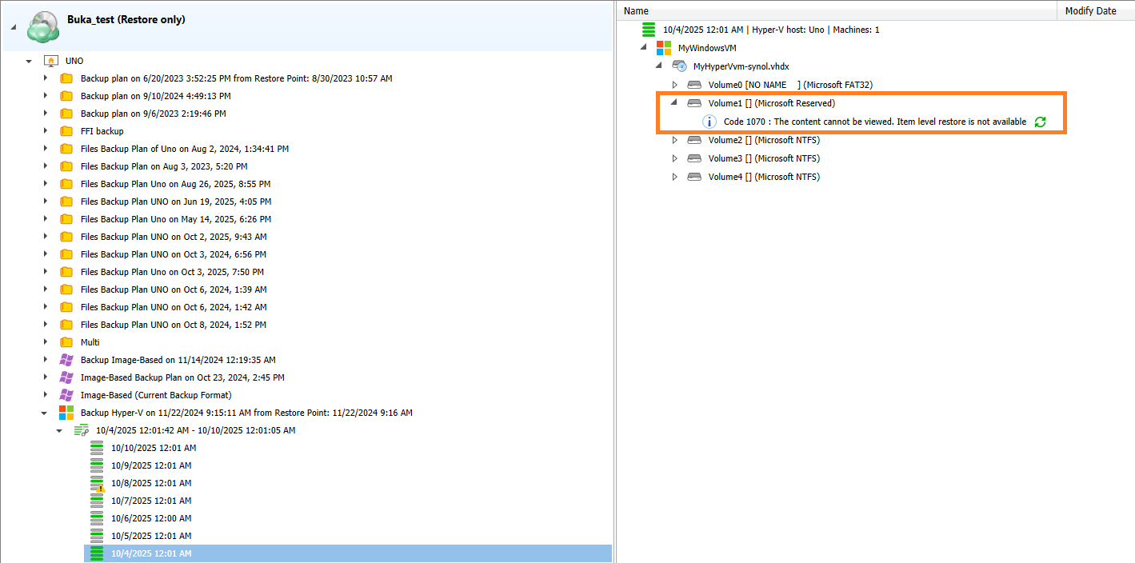This screenshot has width=1135, height=563.
Task: Sort by the Name column header
Action: click(637, 11)
